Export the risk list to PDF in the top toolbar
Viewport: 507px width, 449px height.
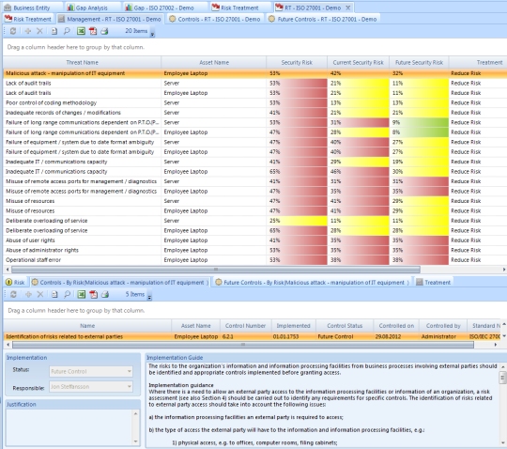coord(93,31)
